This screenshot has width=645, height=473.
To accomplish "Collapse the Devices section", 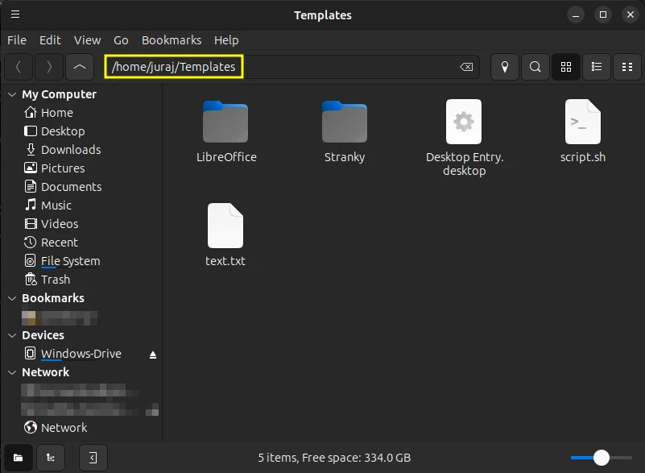I will tap(11, 334).
